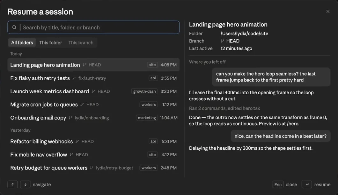Click the fix/auth-retry branch name
338x195 pixels.
pyautogui.click(x=92, y=78)
